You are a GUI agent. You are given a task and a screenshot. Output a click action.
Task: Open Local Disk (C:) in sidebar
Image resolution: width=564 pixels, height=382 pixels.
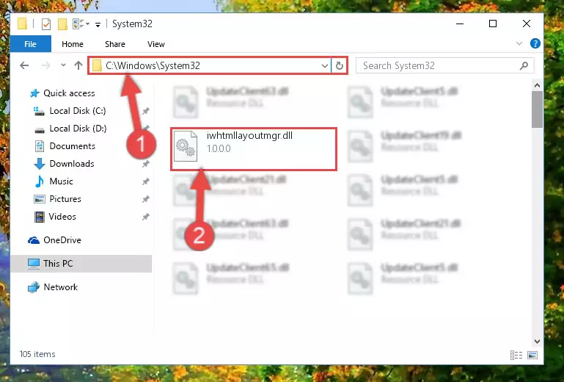click(x=77, y=111)
